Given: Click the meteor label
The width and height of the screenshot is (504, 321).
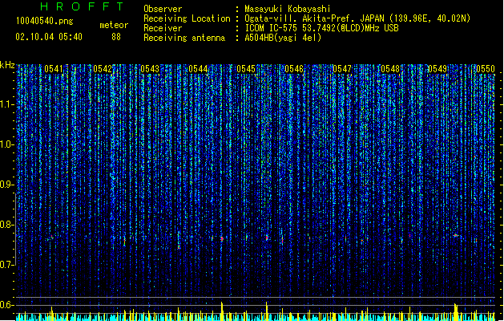Looking at the screenshot, I should pos(114,25).
